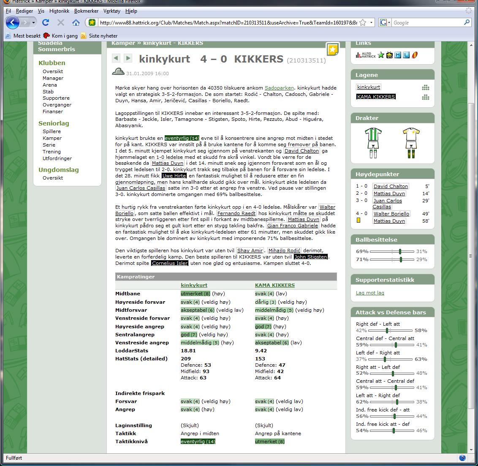
Task: Go back with the browser Back arrow
Action: [x=13, y=22]
